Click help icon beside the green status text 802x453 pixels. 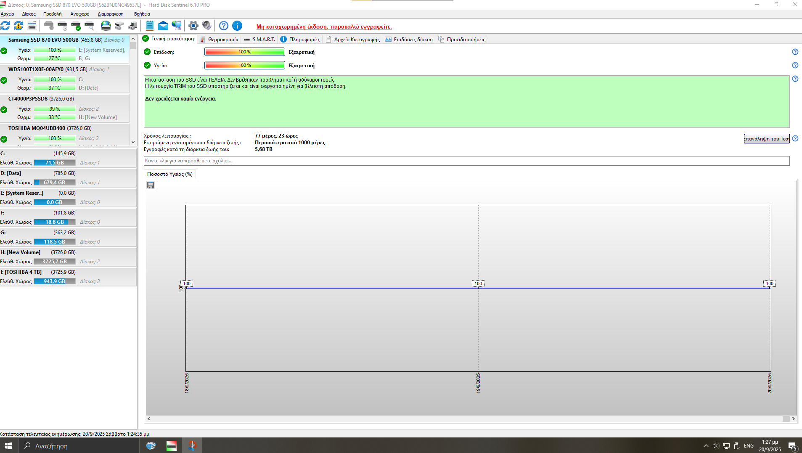click(795, 79)
